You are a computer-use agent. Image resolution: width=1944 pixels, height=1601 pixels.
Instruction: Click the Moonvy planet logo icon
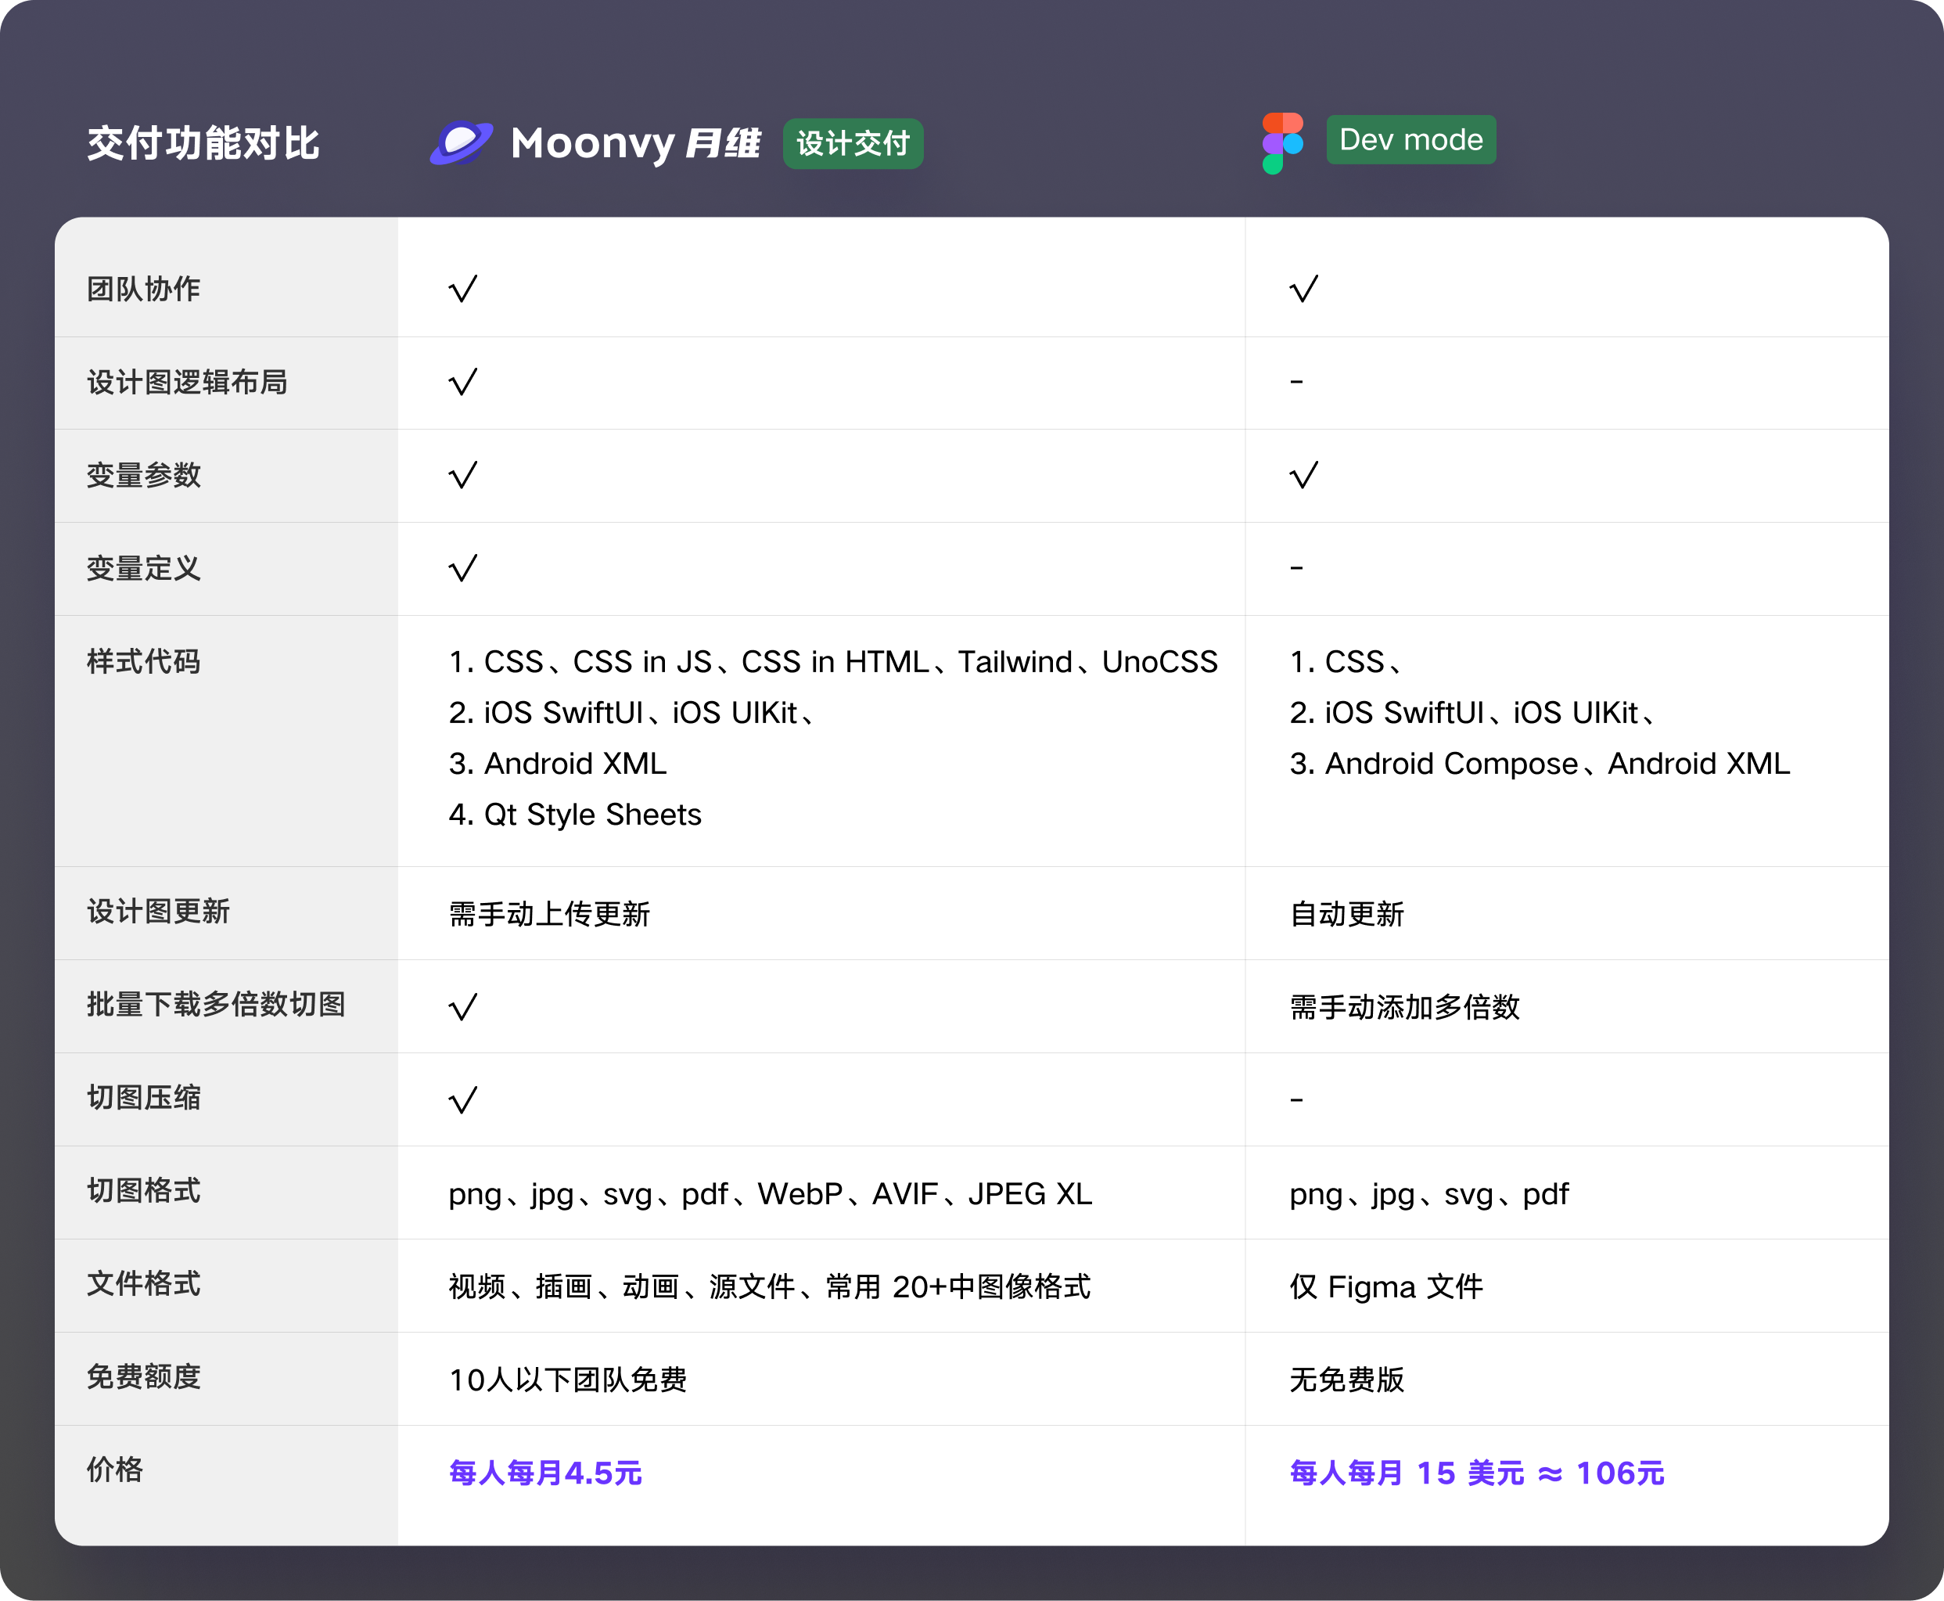[461, 143]
